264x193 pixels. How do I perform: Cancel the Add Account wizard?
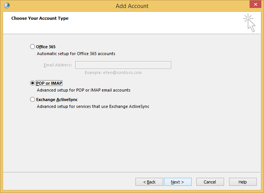(x=210, y=182)
